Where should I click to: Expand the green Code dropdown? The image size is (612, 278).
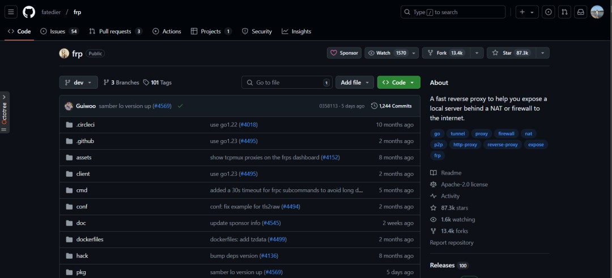398,82
